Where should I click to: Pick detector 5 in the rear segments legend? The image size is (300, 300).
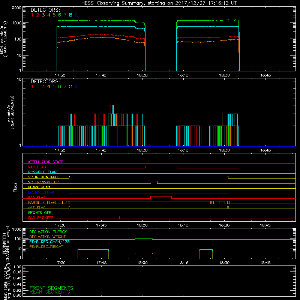(x=54, y=87)
